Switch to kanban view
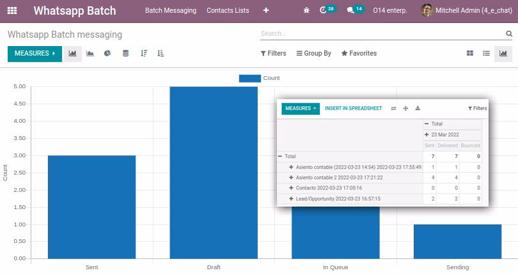 tap(470, 54)
